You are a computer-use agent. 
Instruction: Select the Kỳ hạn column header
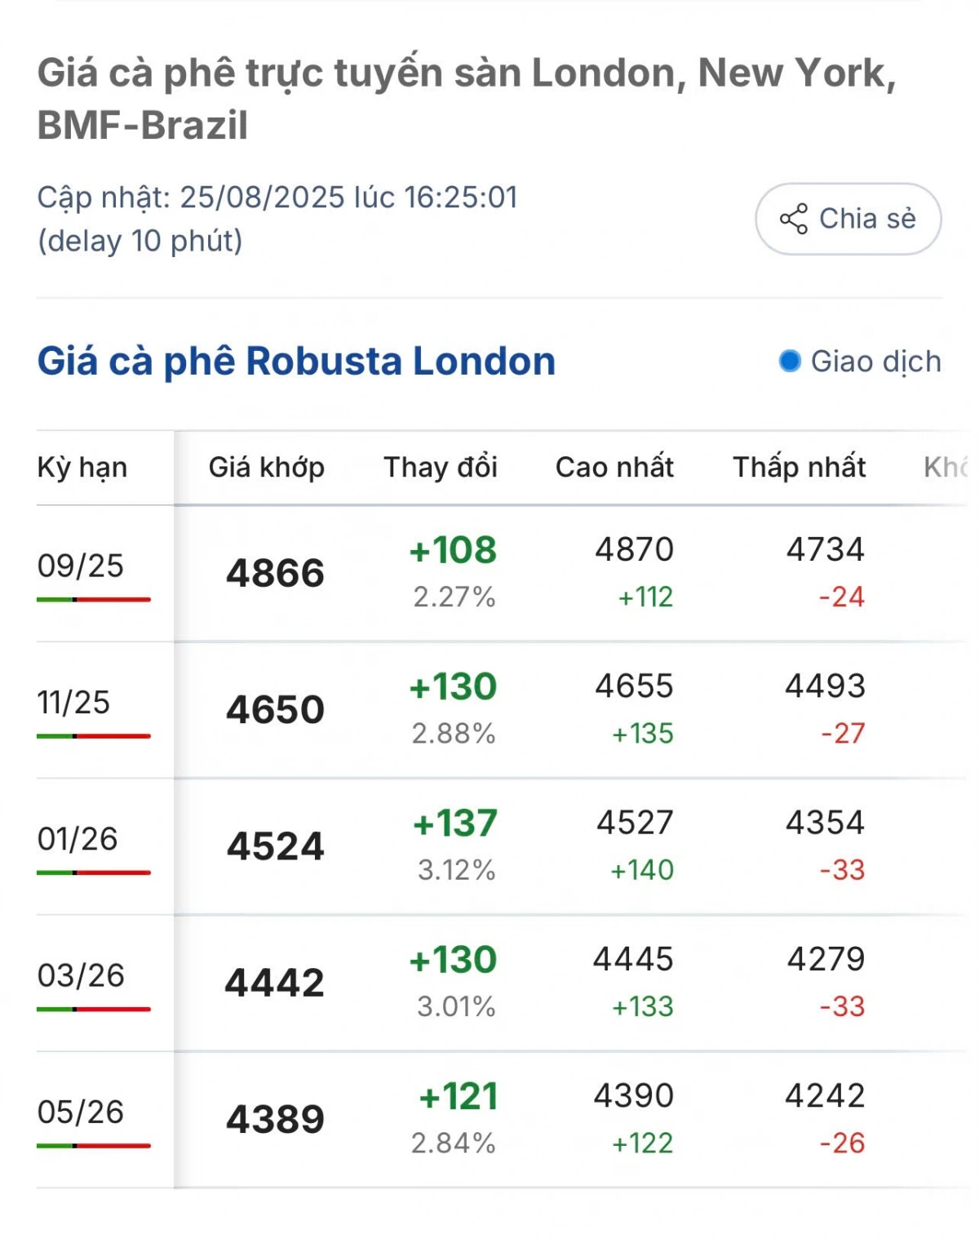pyautogui.click(x=82, y=467)
